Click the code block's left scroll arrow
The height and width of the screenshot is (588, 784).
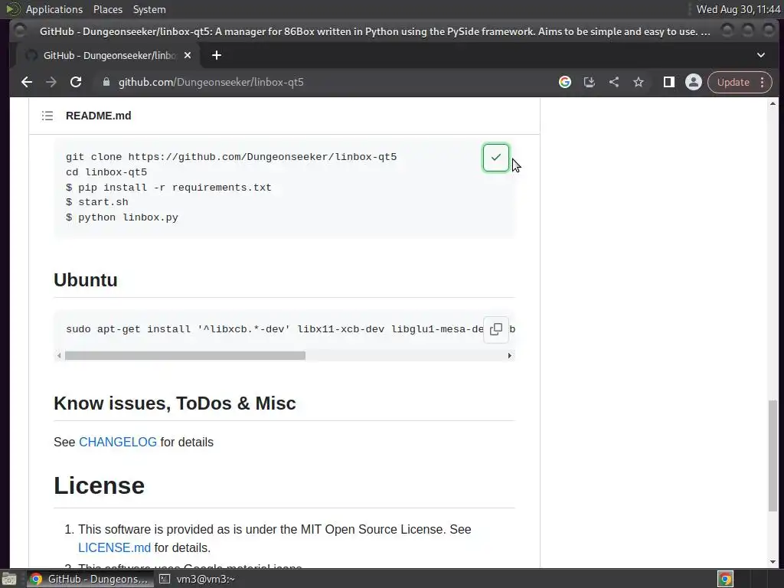(59, 355)
